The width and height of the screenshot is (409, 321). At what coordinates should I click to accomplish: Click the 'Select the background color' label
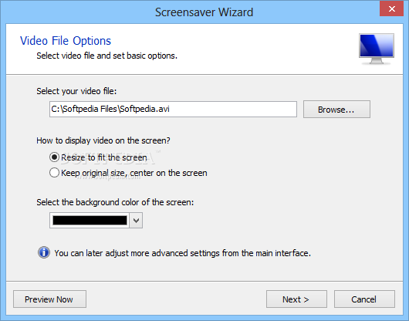(115, 202)
